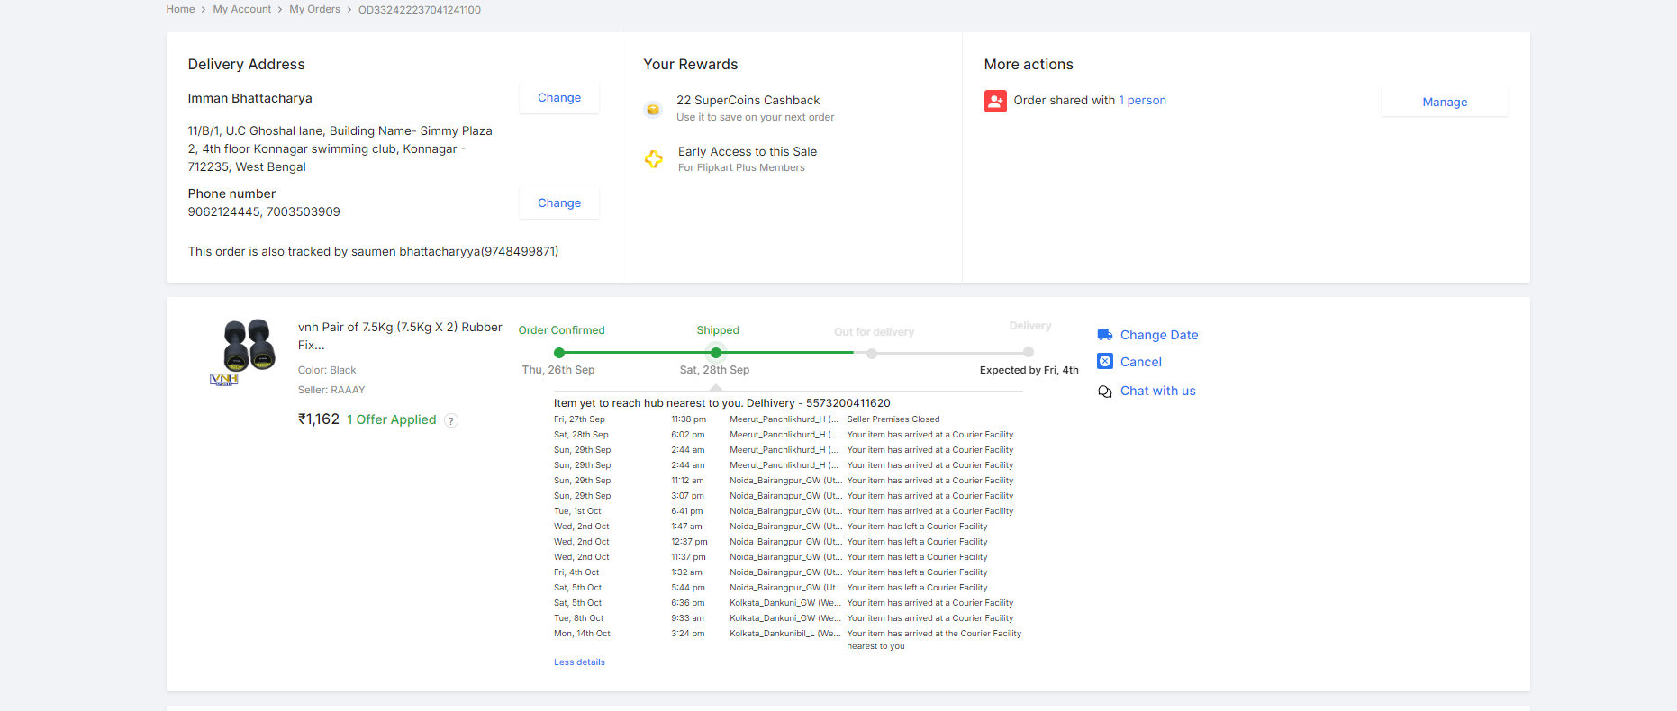Click the shared order person icon

point(995,101)
